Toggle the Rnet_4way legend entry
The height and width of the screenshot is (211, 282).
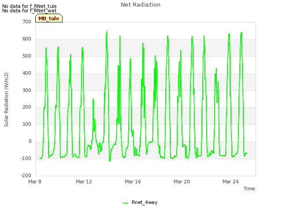[140, 202]
